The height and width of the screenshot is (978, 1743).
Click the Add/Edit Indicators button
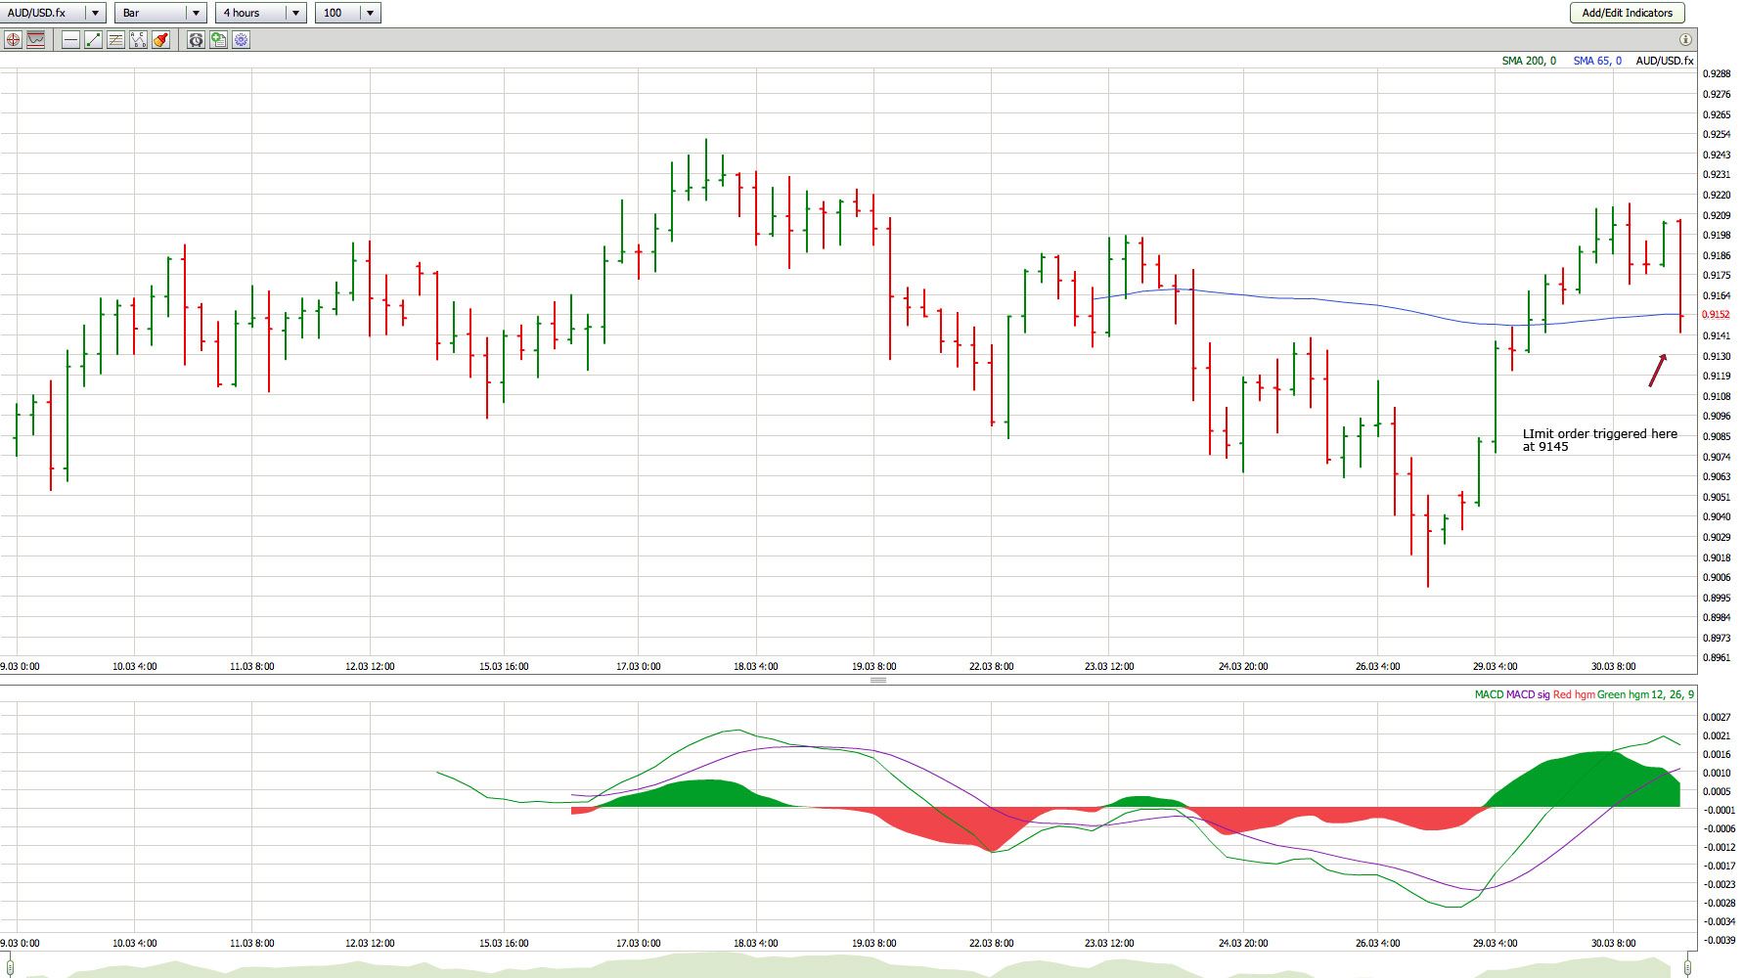pos(1627,13)
